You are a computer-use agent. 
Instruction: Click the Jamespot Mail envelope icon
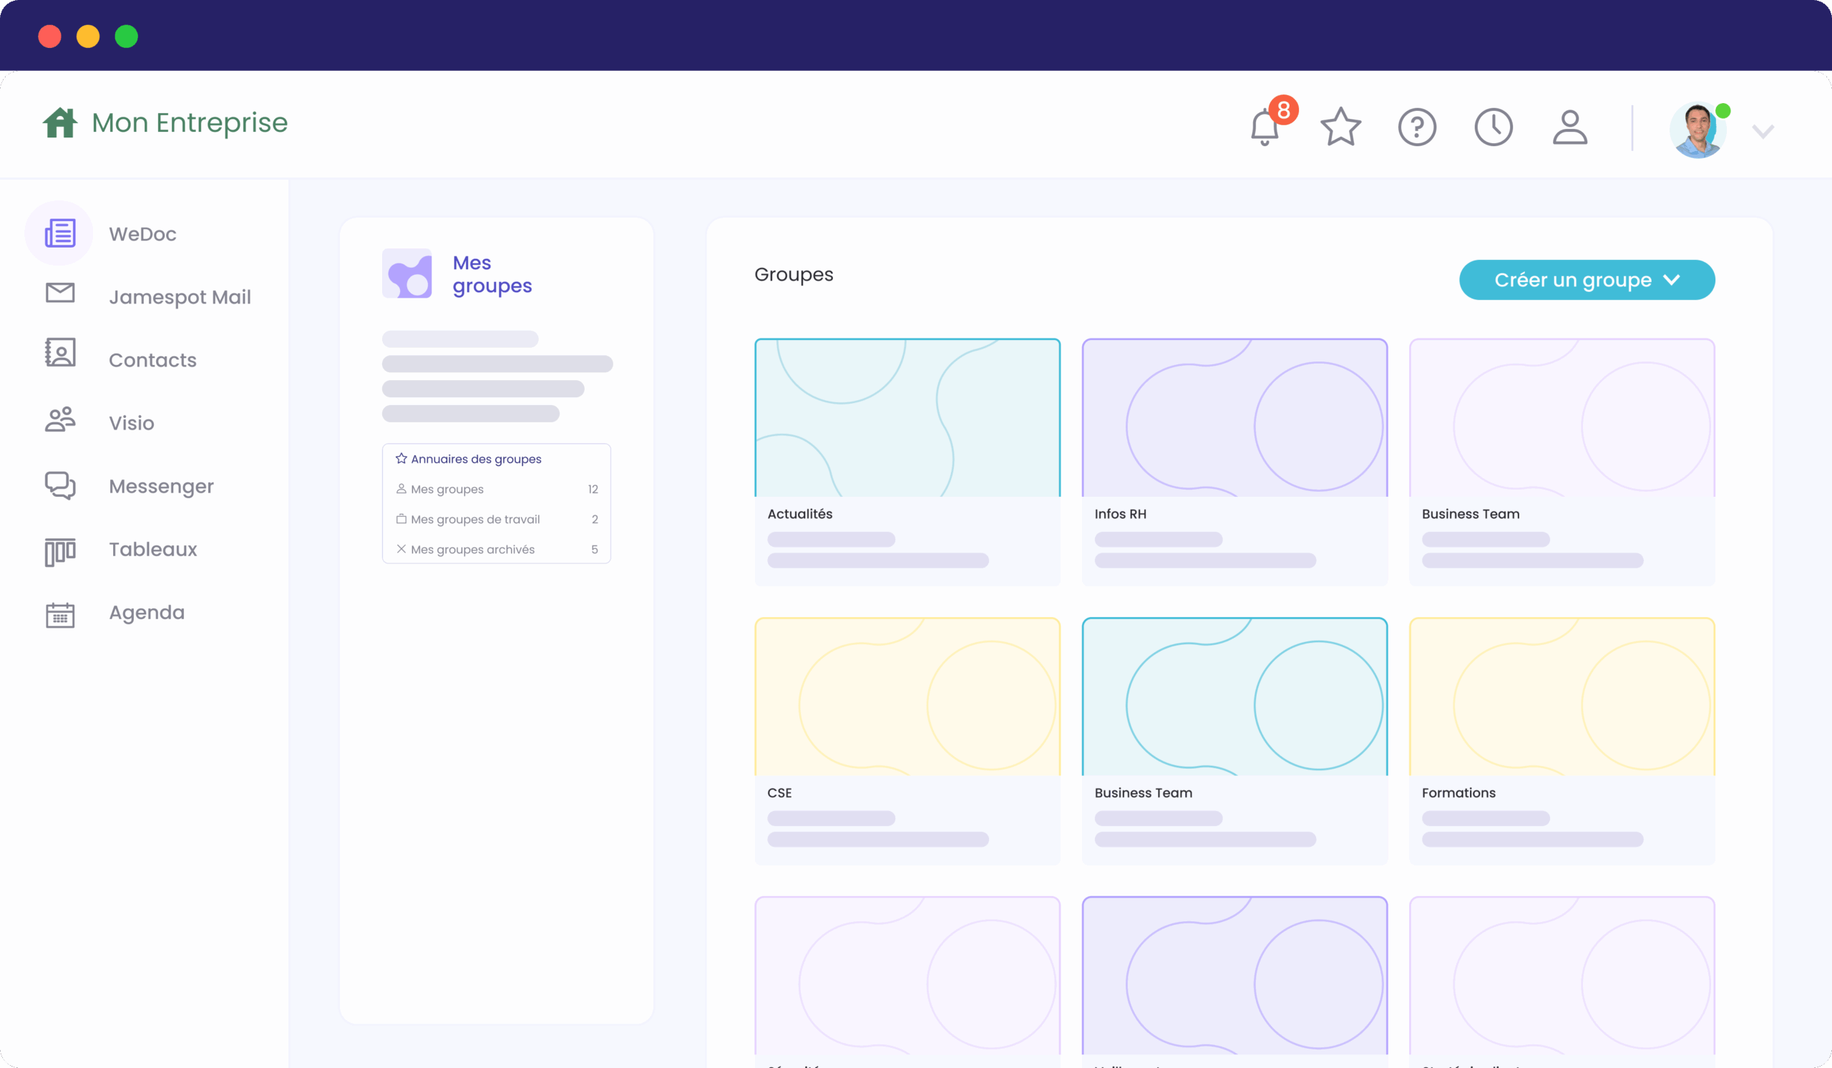pos(59,293)
